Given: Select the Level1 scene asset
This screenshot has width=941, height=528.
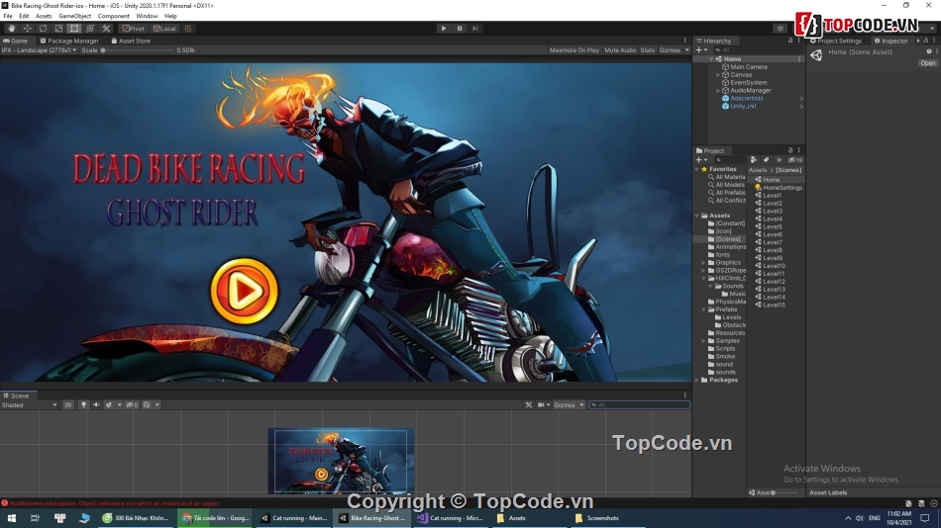Looking at the screenshot, I should (772, 196).
